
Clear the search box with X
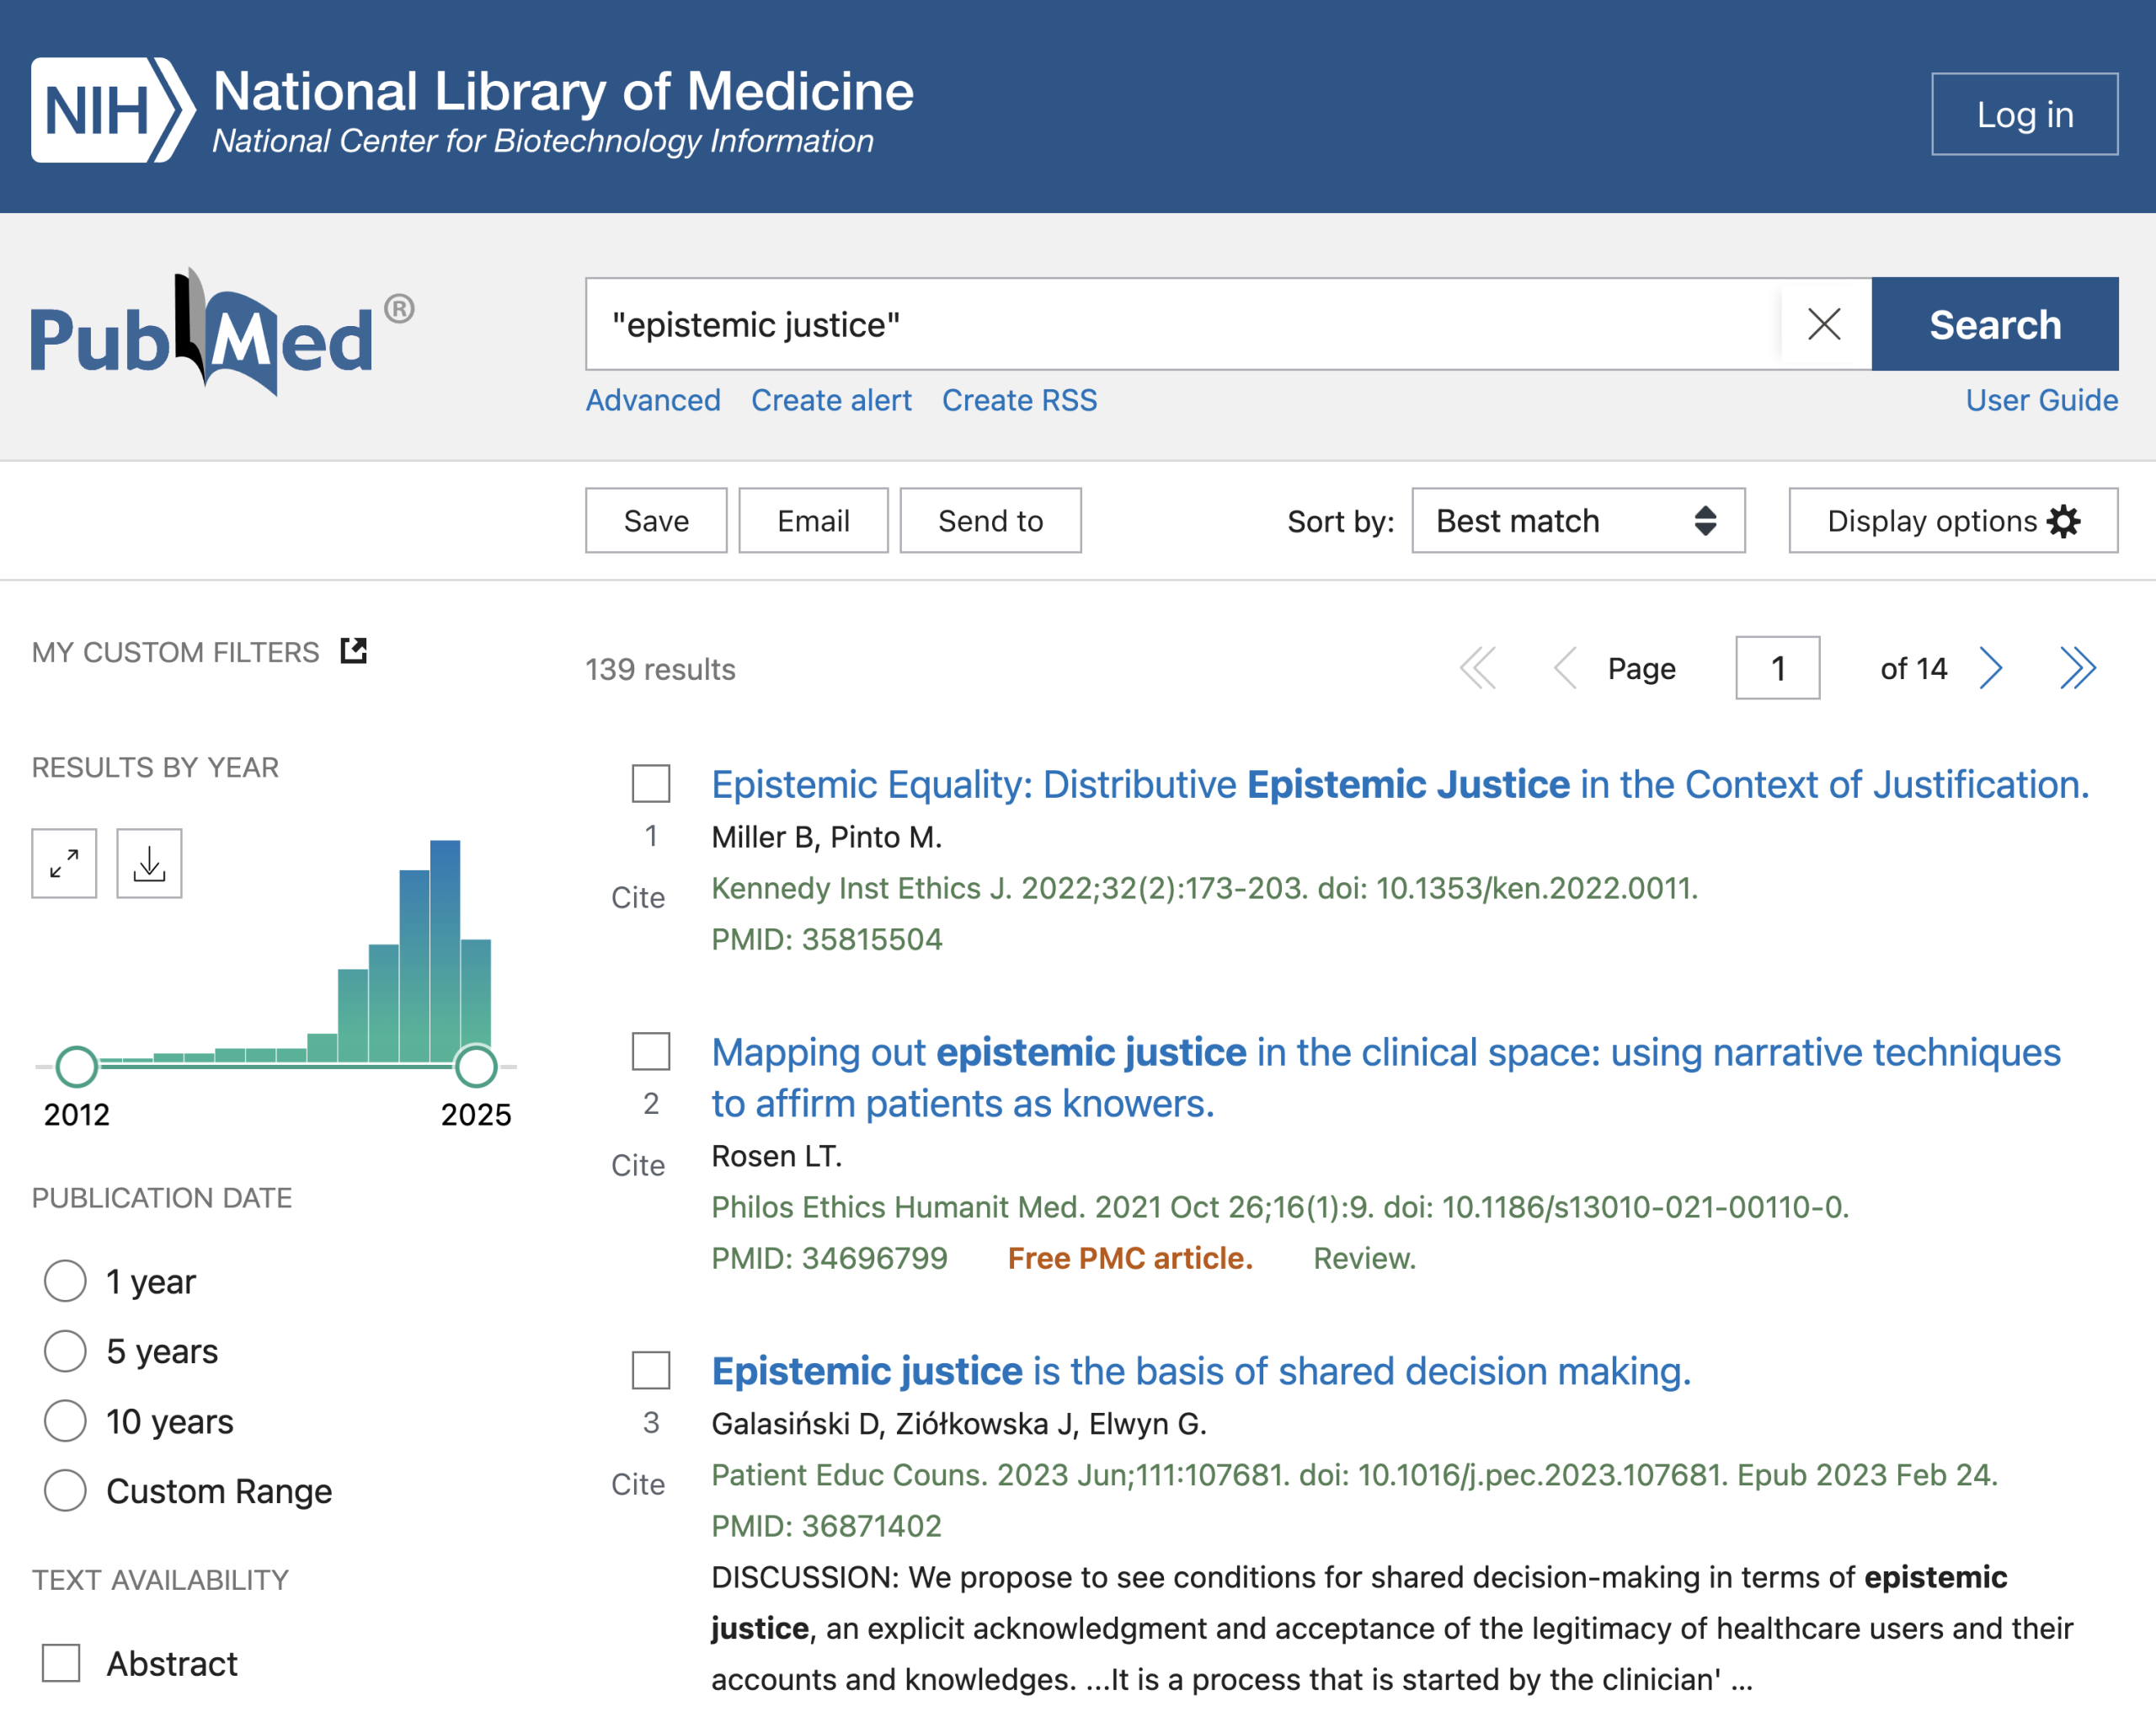[1824, 324]
